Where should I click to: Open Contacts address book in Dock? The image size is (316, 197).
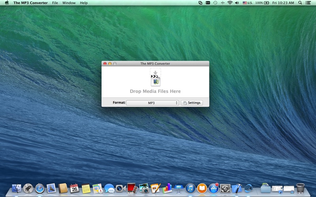point(63,189)
